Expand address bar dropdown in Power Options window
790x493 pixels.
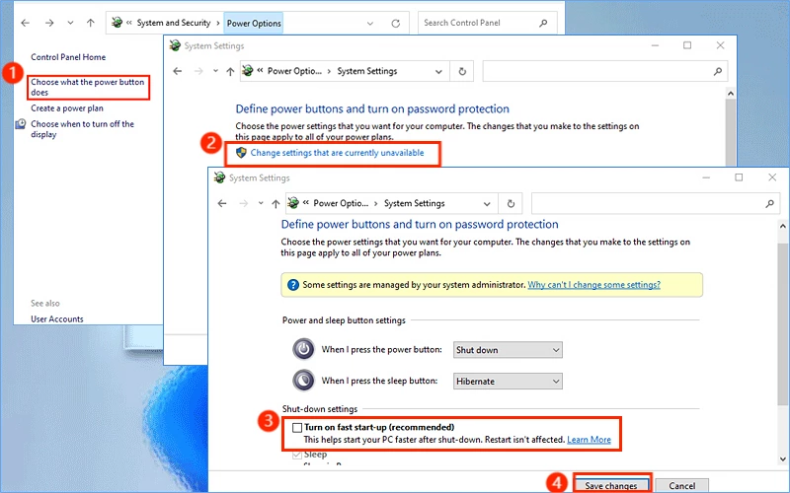pyautogui.click(x=370, y=23)
